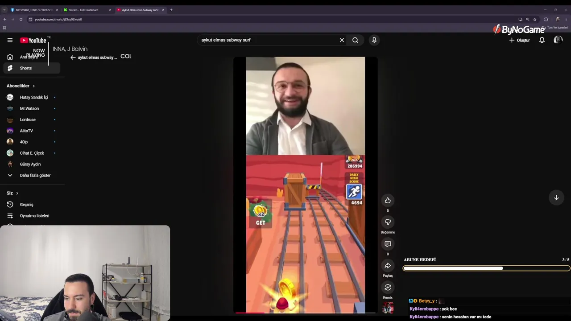
Task: Reload the page
Action: pos(21,19)
